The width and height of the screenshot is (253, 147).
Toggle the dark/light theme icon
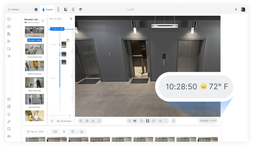point(236,10)
